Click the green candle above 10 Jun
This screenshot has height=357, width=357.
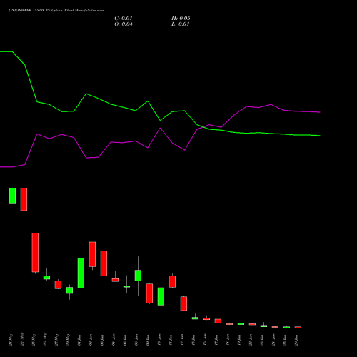point(161,296)
